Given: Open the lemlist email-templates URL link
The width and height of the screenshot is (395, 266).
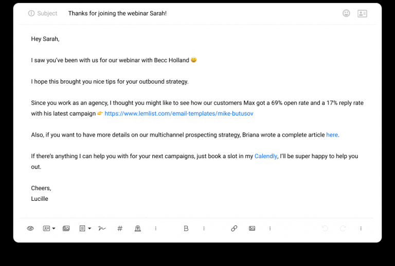Looking at the screenshot, I should pos(178,113).
